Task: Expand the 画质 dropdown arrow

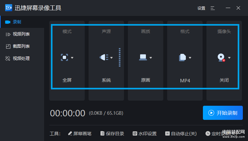Action: (151, 58)
